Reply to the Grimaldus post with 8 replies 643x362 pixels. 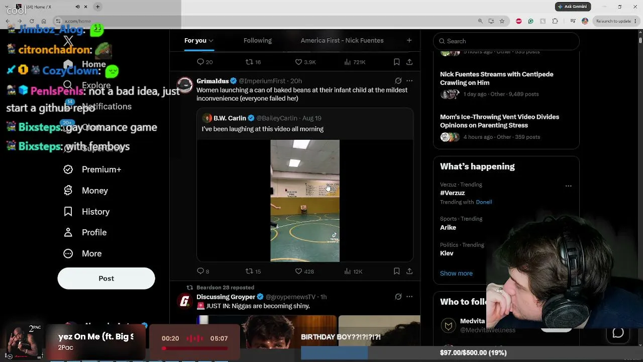[203, 271]
